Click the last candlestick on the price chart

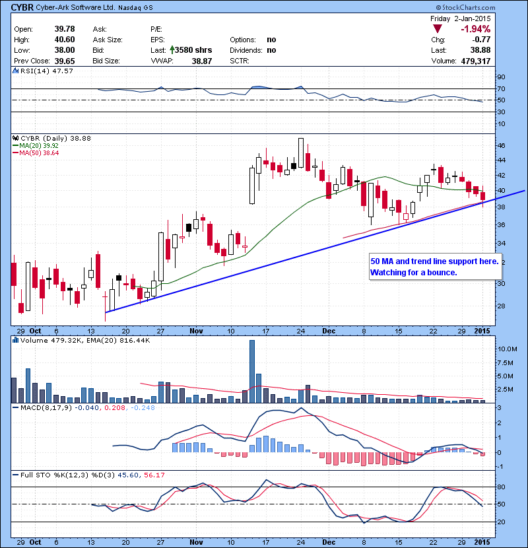point(483,196)
